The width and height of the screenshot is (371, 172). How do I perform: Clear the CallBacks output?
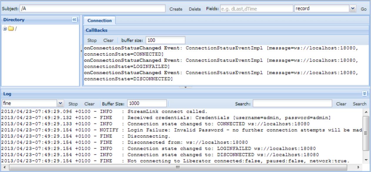(x=108, y=40)
